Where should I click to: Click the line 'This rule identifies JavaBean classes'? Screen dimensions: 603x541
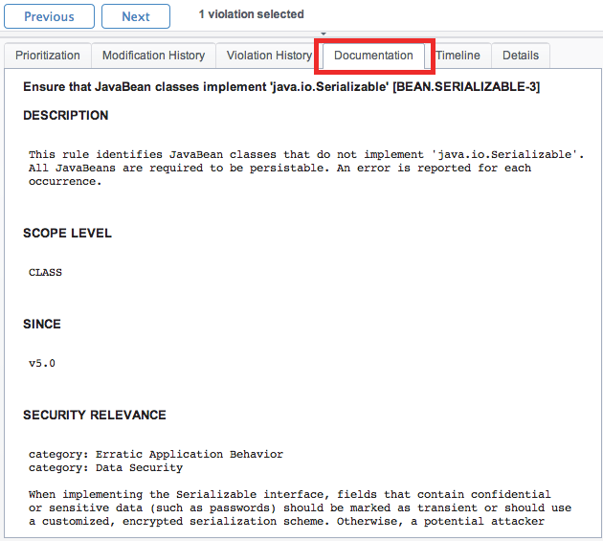306,155
